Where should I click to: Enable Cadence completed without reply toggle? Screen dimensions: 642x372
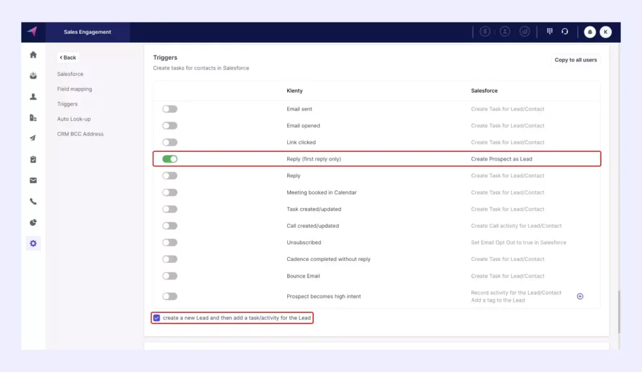coord(169,259)
